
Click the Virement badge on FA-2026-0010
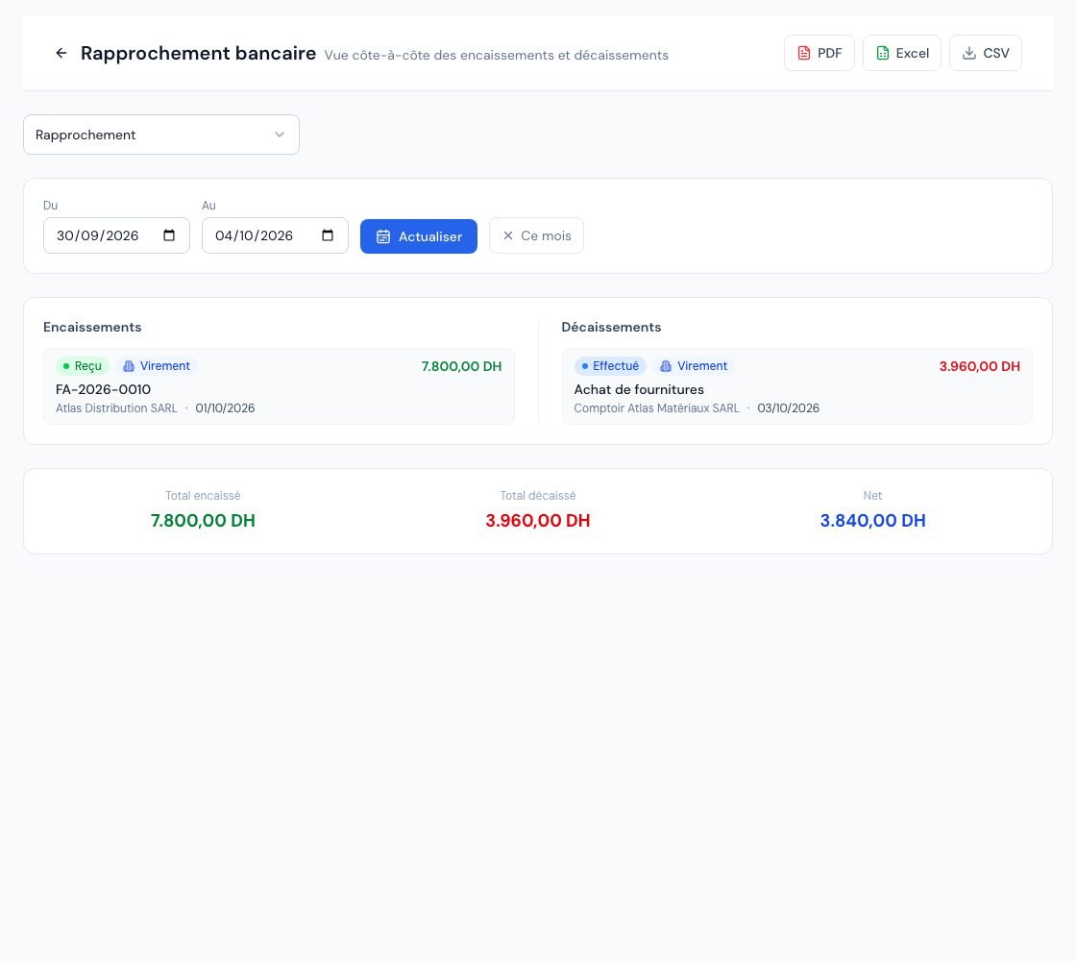tap(157, 366)
